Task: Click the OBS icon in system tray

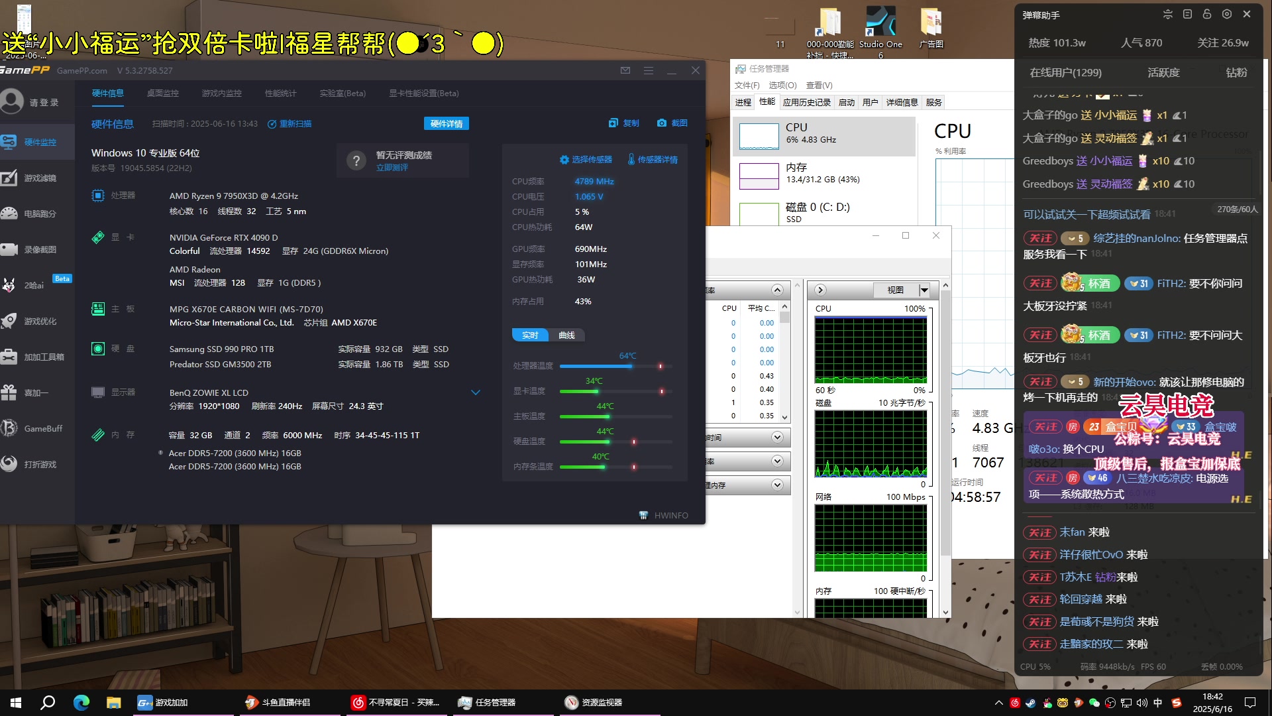Action: click(1110, 703)
